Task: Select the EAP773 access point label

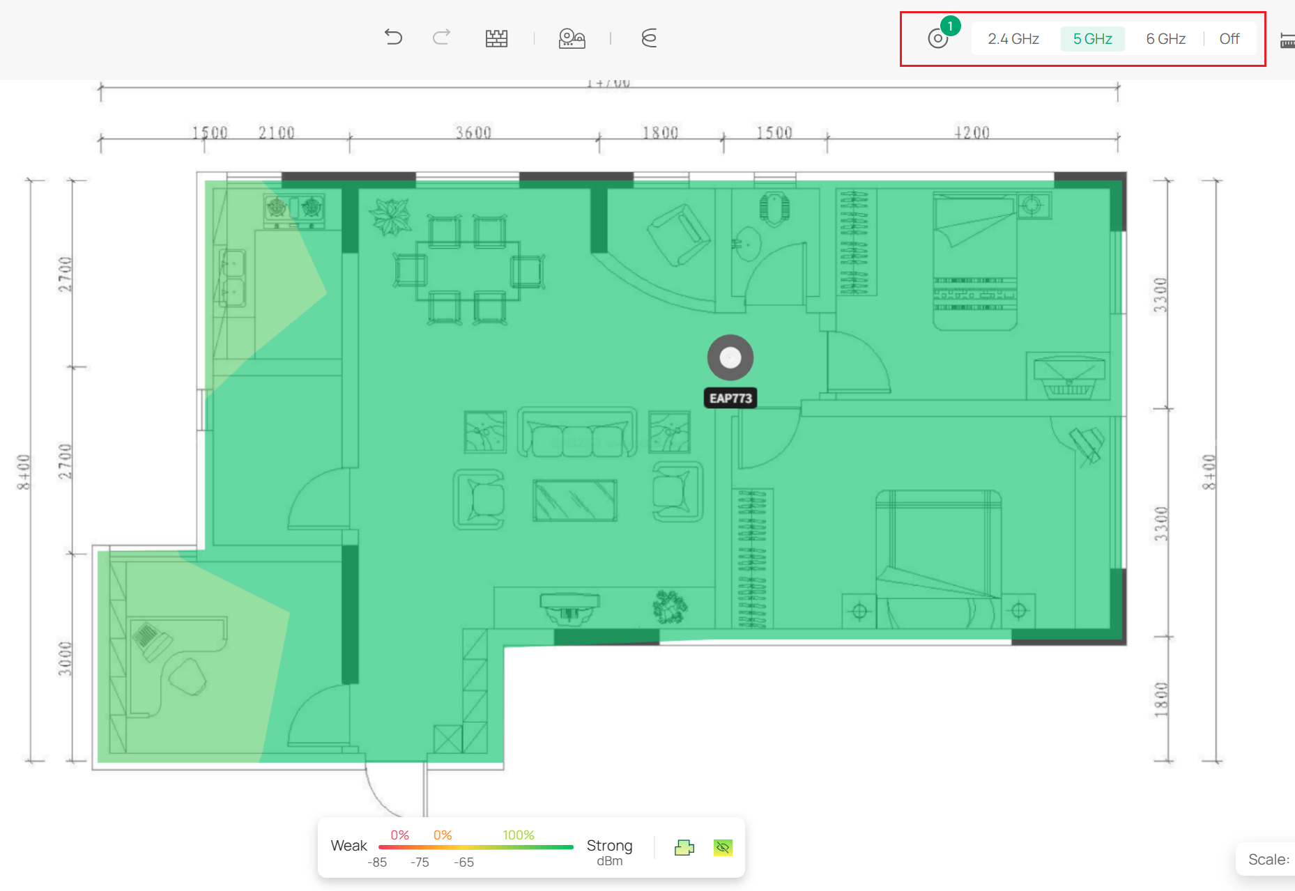Action: [x=730, y=397]
